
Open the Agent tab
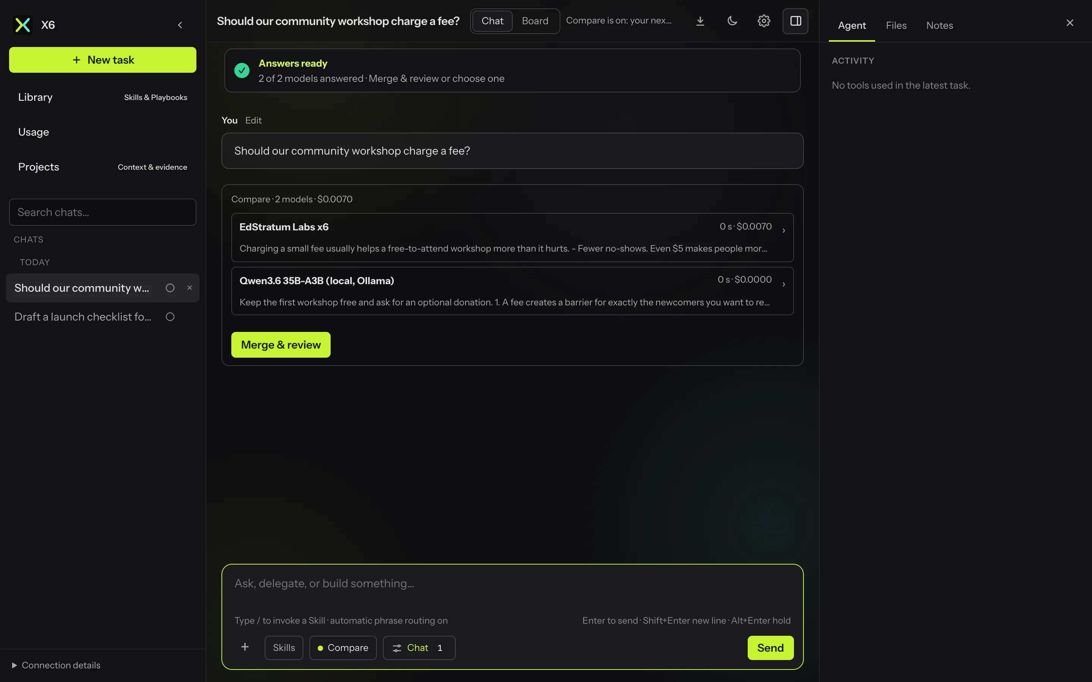852,26
